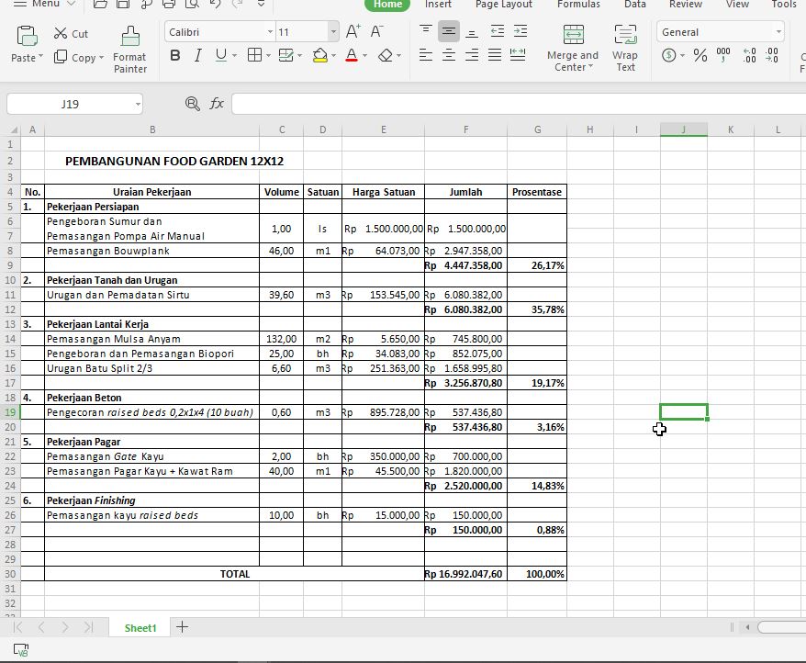806x663 pixels.
Task: Switch to the Page Layout tab
Action: (504, 4)
